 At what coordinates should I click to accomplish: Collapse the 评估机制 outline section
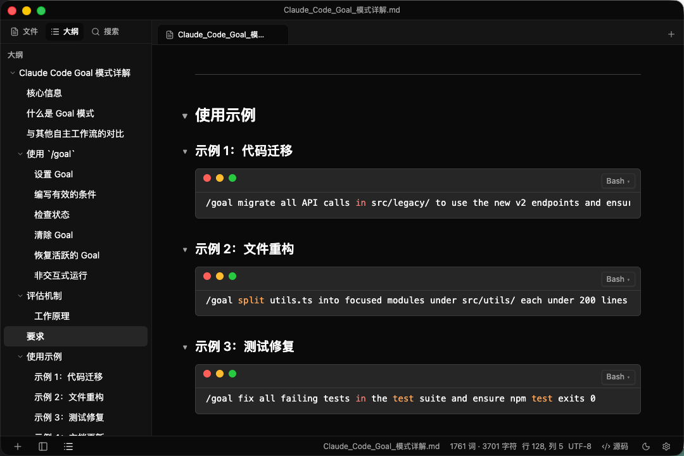pyautogui.click(x=20, y=296)
